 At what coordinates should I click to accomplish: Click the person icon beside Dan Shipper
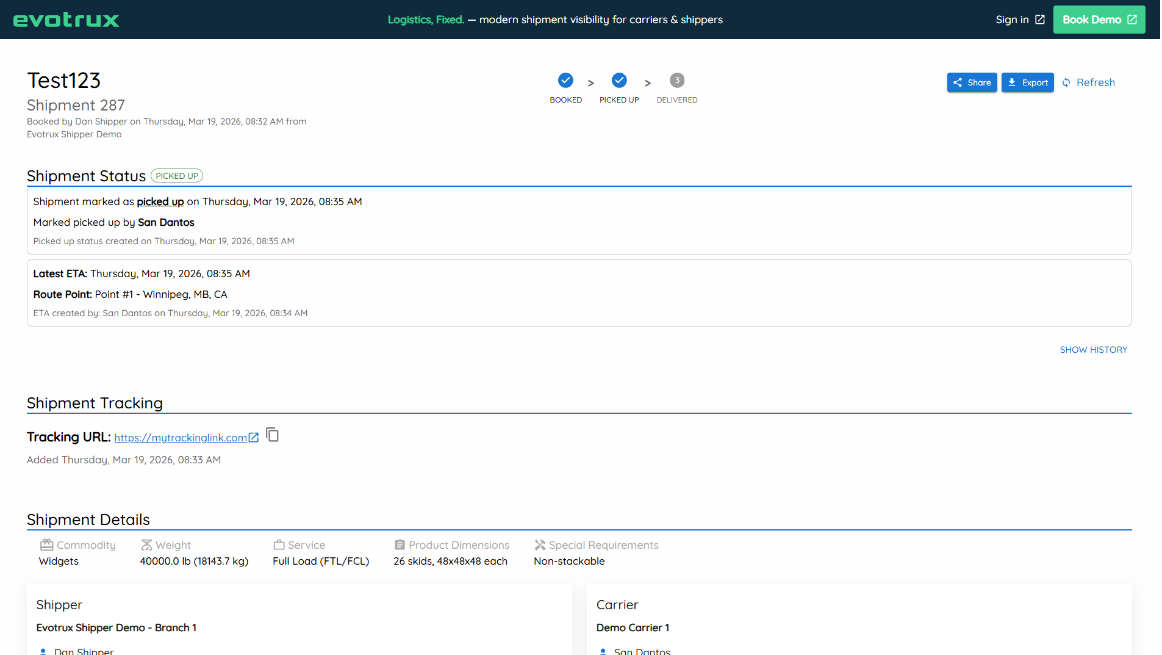43,651
